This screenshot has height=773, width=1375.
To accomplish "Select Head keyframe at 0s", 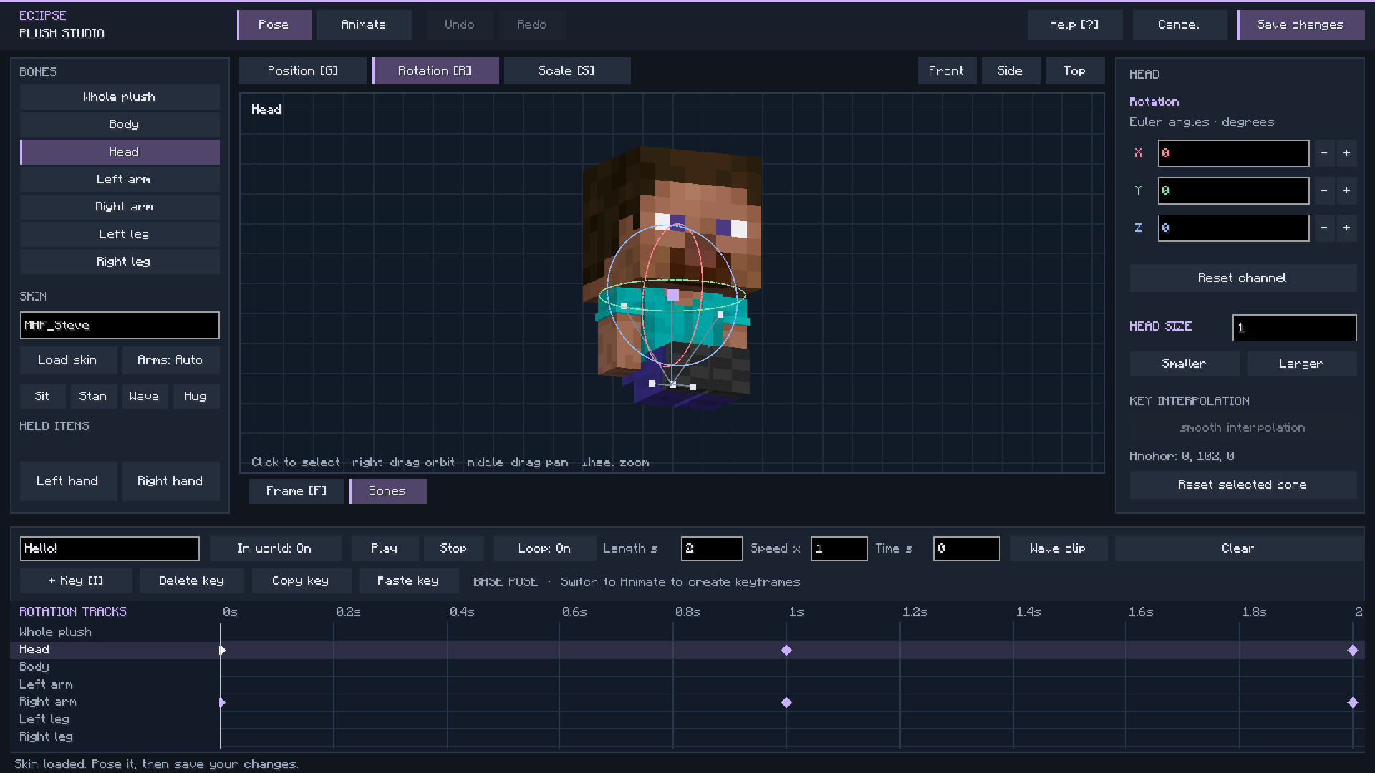I will click(222, 650).
